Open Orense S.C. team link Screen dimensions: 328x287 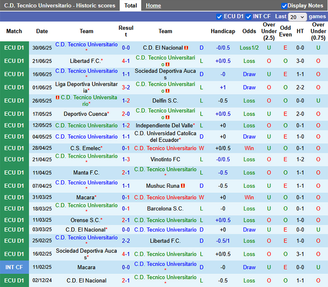[85, 220]
